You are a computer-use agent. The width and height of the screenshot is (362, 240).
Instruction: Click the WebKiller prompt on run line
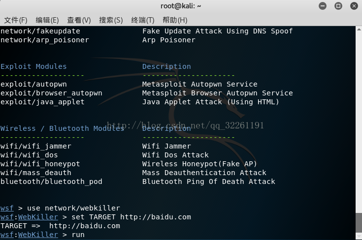tap(38, 235)
